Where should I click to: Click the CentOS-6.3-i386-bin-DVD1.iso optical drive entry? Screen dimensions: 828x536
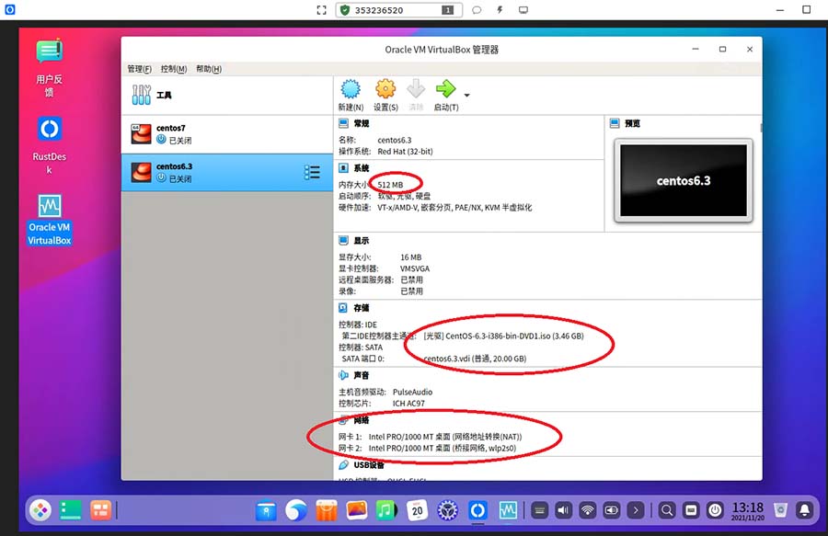click(x=504, y=336)
